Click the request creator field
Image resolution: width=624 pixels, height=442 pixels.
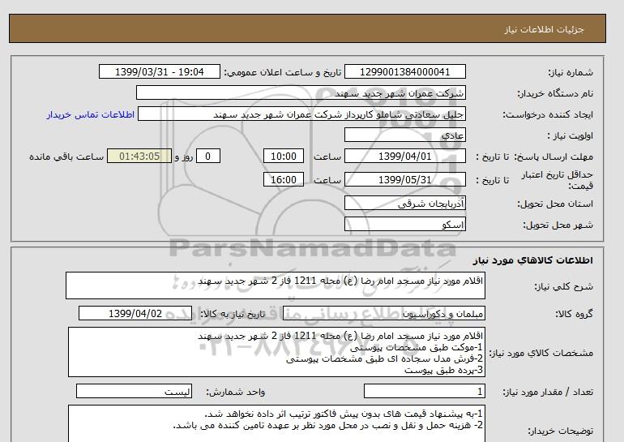(301, 114)
